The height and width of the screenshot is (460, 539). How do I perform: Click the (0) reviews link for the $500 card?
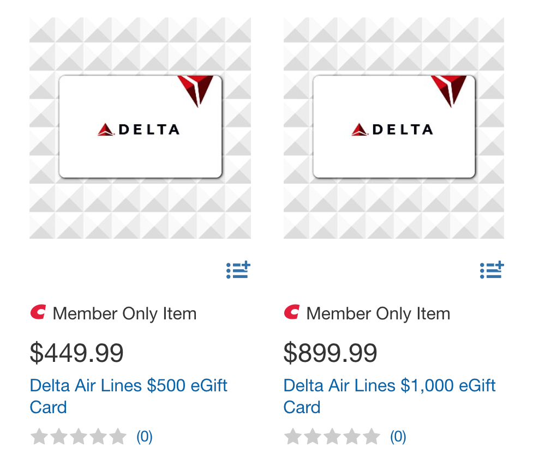144,437
